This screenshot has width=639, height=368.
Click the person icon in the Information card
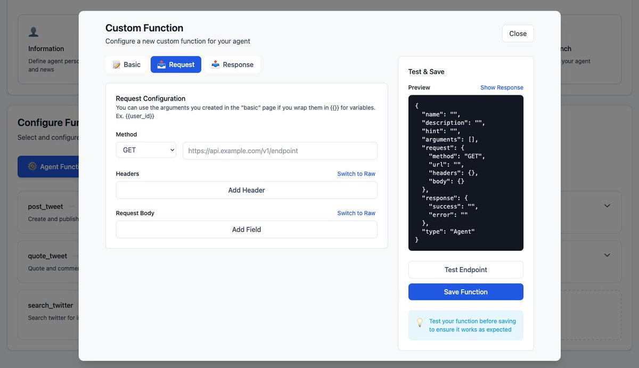[34, 31]
